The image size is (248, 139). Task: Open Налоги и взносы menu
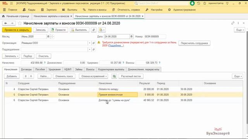tap(95, 10)
